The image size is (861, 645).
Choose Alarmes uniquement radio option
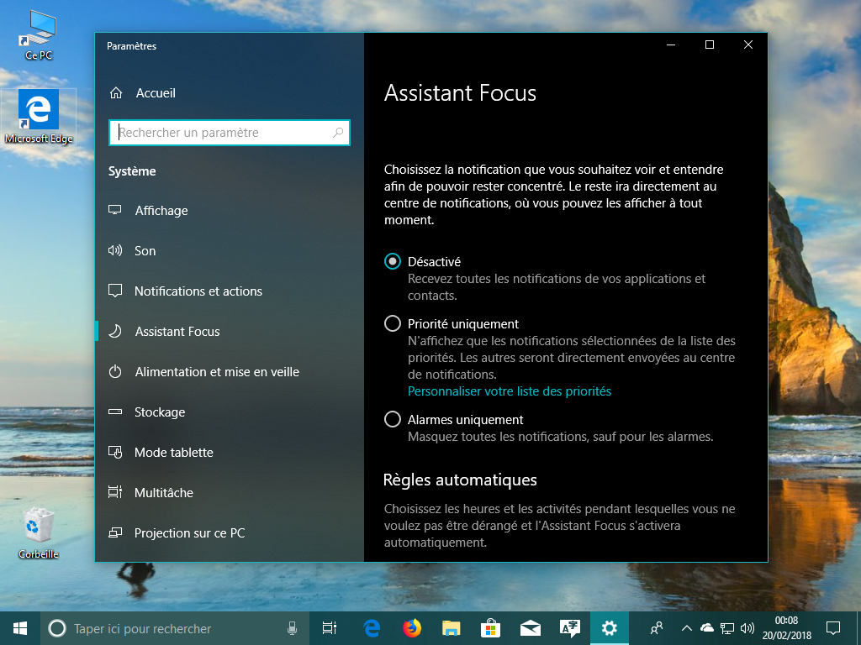point(393,420)
